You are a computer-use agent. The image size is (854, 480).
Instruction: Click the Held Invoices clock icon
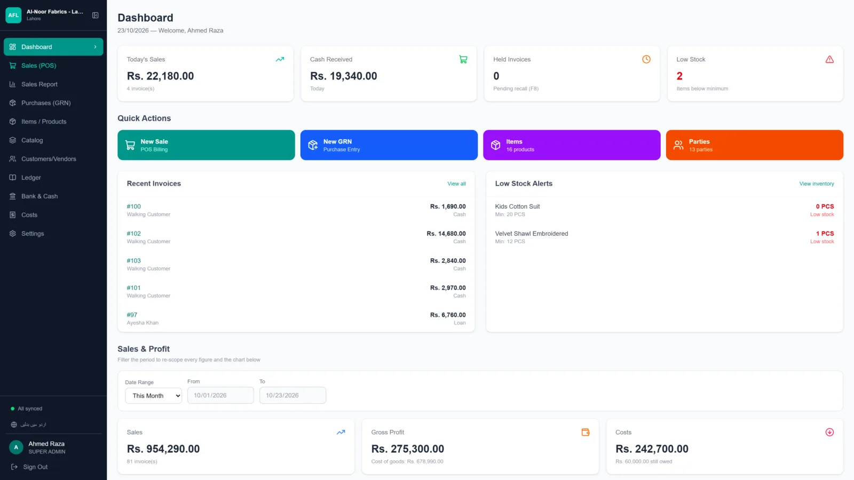tap(646, 59)
